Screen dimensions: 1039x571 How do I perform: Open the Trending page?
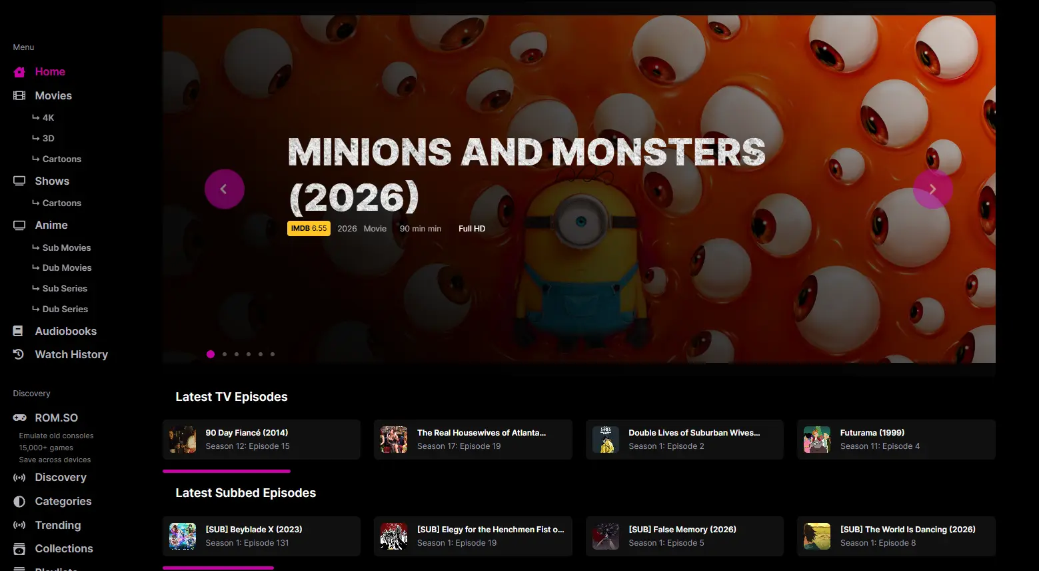coord(58,526)
